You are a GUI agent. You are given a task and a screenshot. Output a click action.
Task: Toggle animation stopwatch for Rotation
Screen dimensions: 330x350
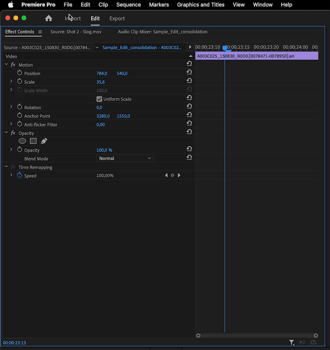[x=19, y=107]
